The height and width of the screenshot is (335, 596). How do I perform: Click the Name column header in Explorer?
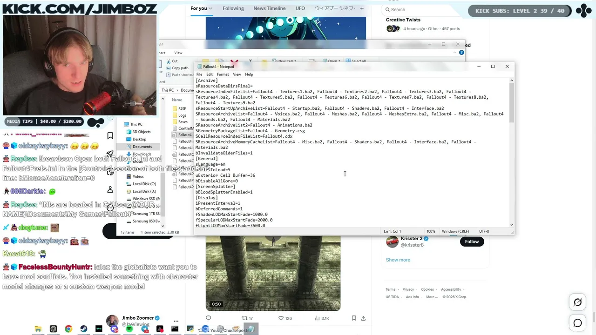tap(177, 100)
